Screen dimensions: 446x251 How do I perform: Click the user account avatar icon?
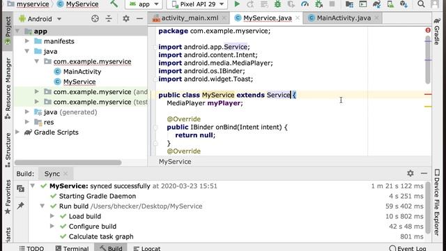pyautogui.click(x=434, y=4)
